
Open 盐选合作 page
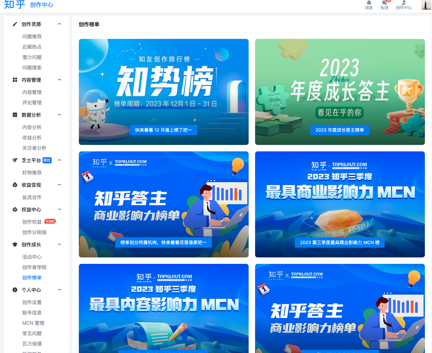point(32,197)
